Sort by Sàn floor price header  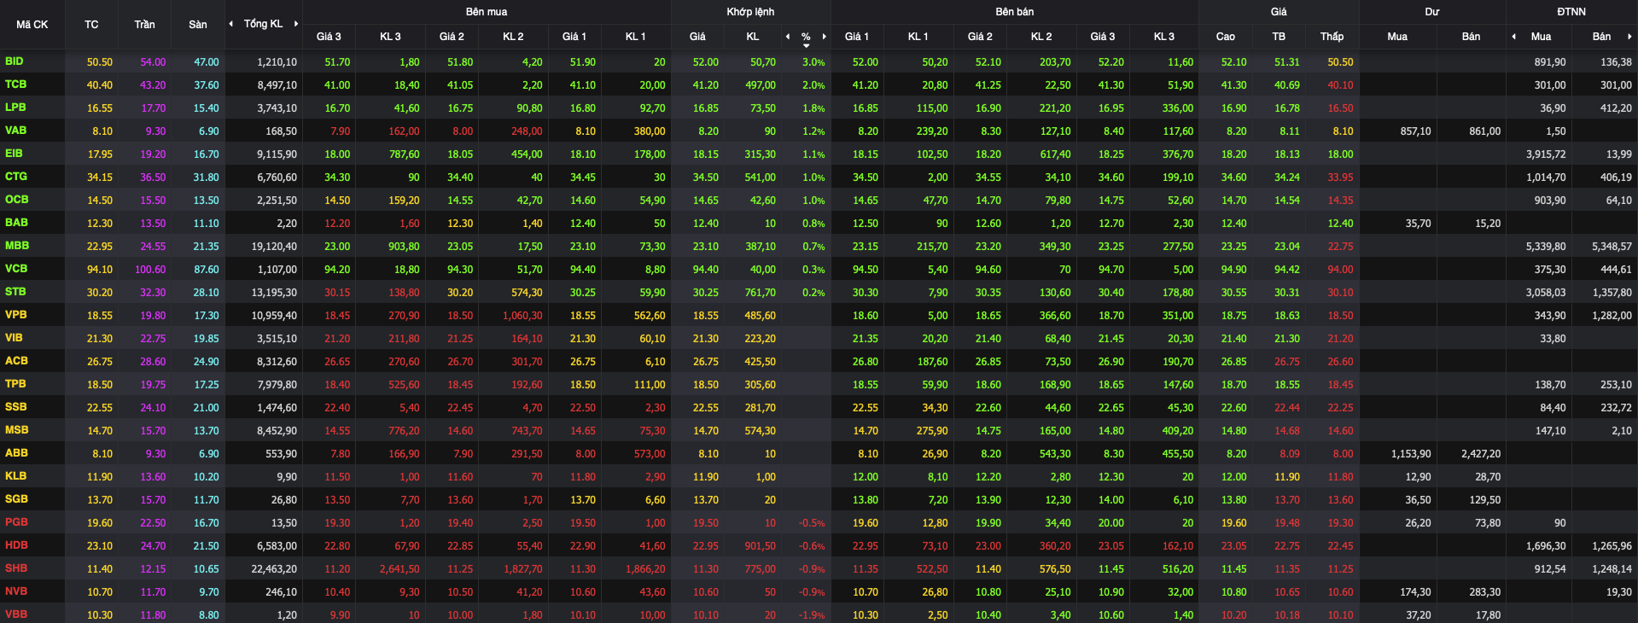[x=198, y=25]
